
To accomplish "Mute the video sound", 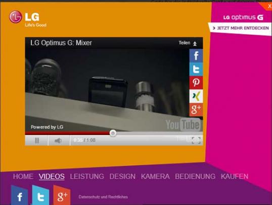I will pyautogui.click(x=59, y=141).
